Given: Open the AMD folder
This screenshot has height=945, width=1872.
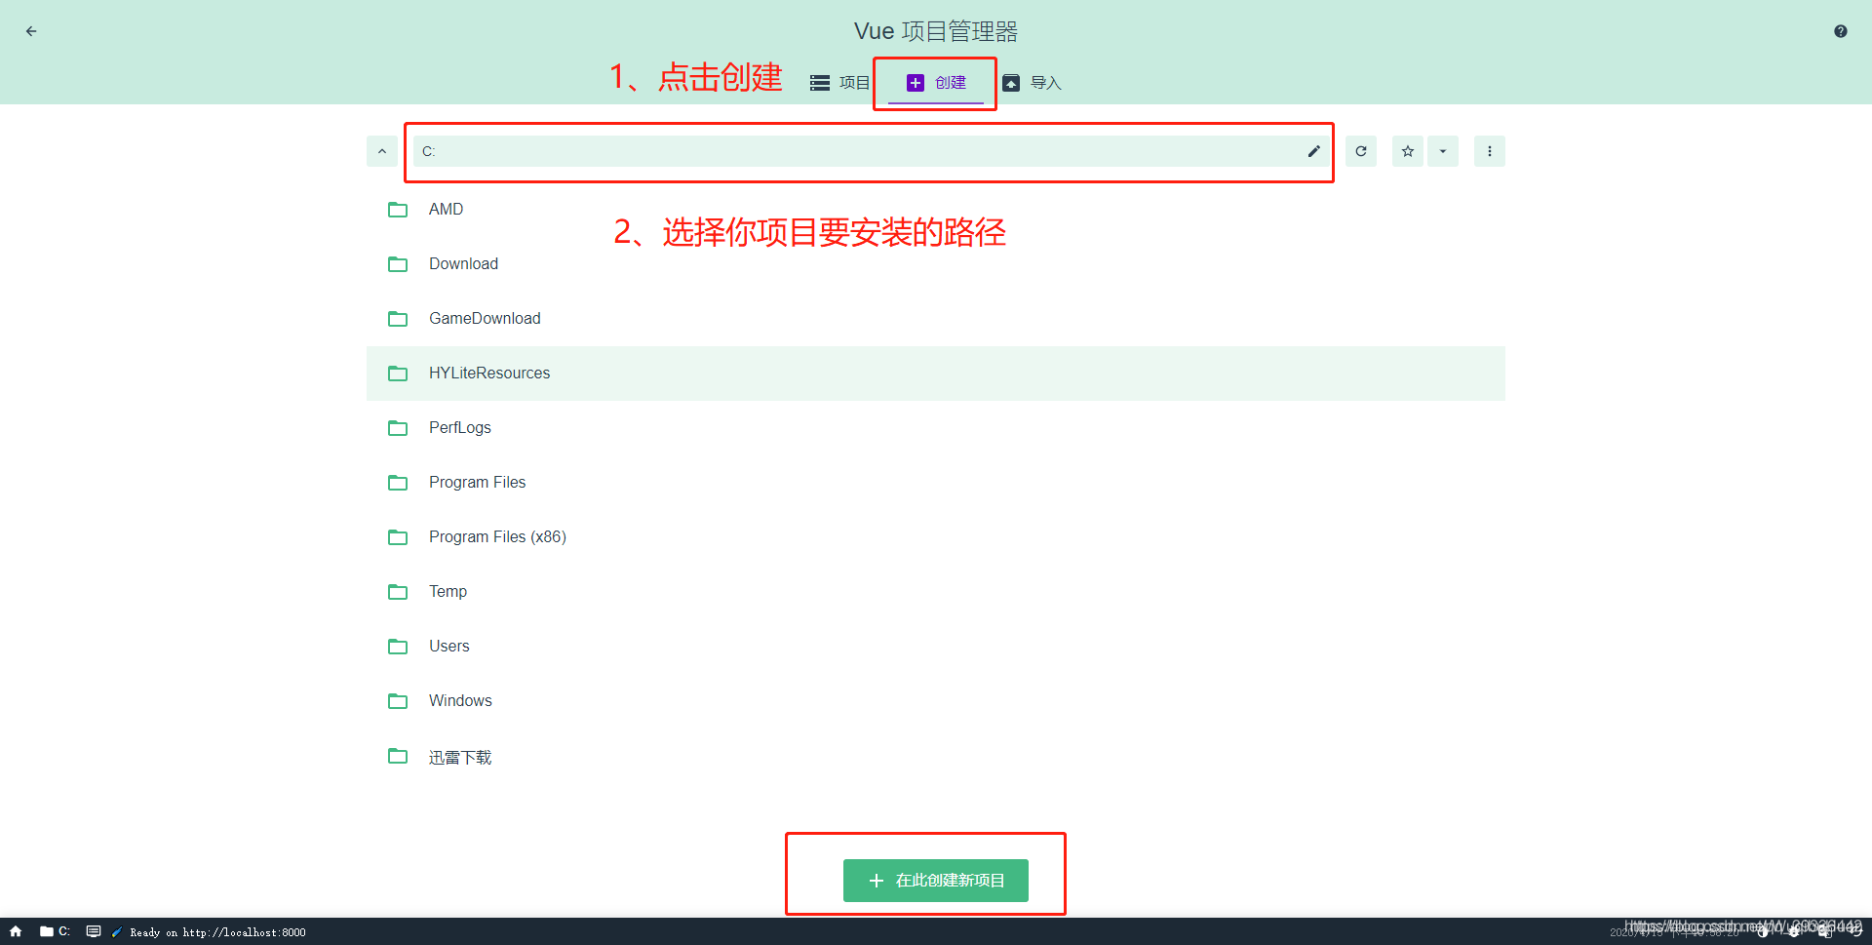Looking at the screenshot, I should (x=936, y=210).
